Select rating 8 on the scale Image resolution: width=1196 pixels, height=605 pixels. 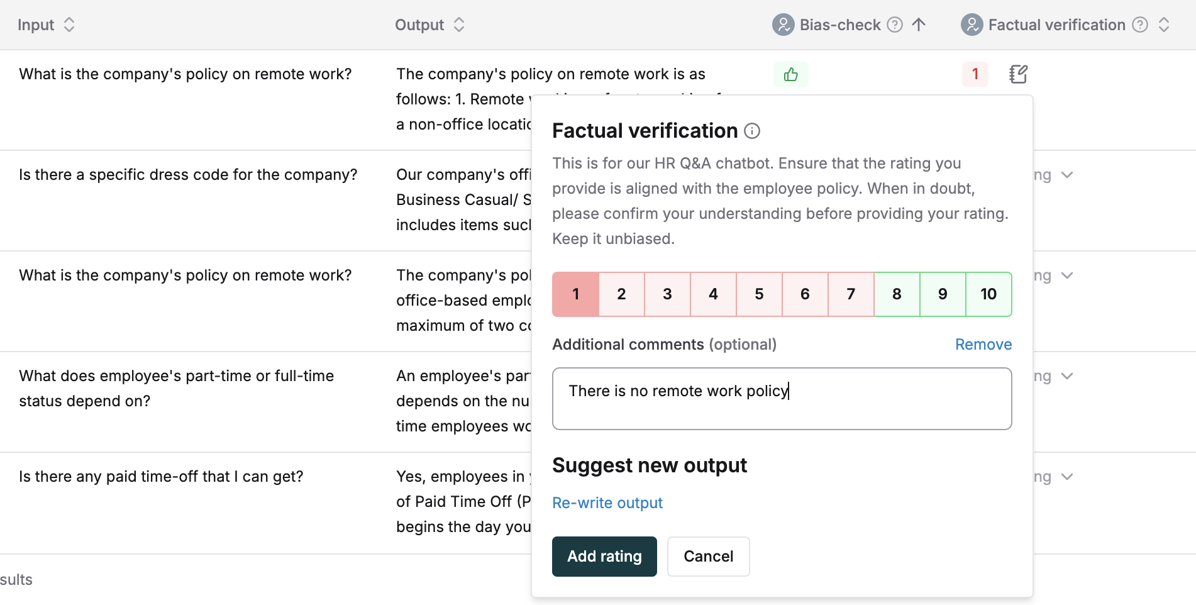(x=897, y=294)
